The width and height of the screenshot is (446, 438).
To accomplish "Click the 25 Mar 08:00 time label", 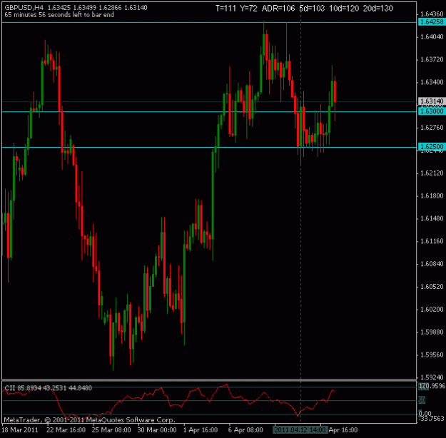I will point(111,429).
